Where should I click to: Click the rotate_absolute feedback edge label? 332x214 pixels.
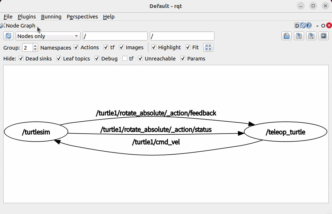(156, 113)
